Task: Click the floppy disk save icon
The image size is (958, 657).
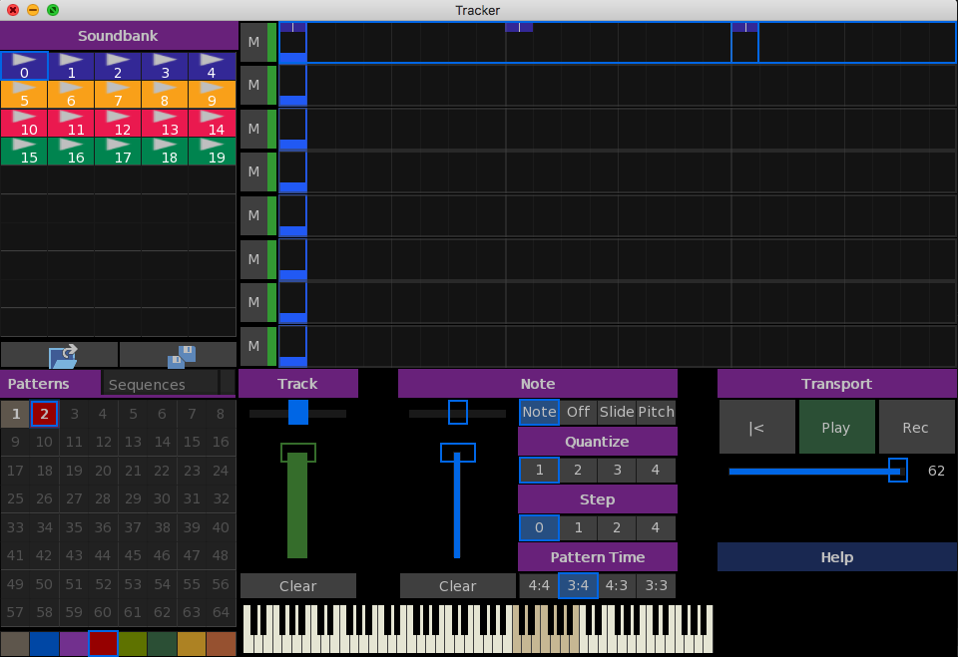Action: tap(179, 355)
